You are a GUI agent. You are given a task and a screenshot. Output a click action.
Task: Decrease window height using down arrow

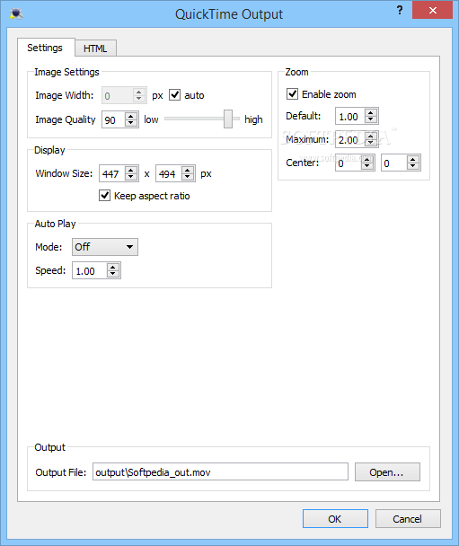click(x=188, y=177)
